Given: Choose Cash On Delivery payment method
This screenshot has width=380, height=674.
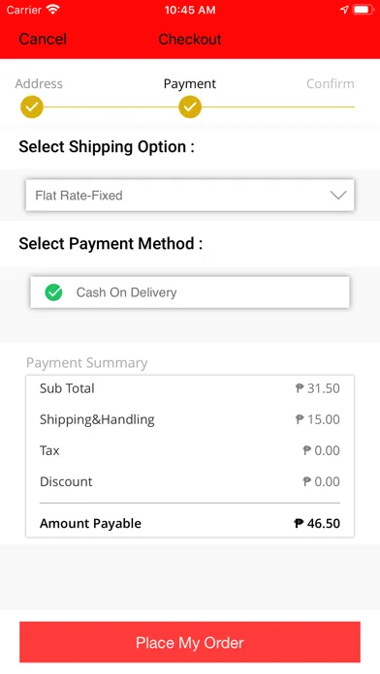Looking at the screenshot, I should click(x=190, y=292).
